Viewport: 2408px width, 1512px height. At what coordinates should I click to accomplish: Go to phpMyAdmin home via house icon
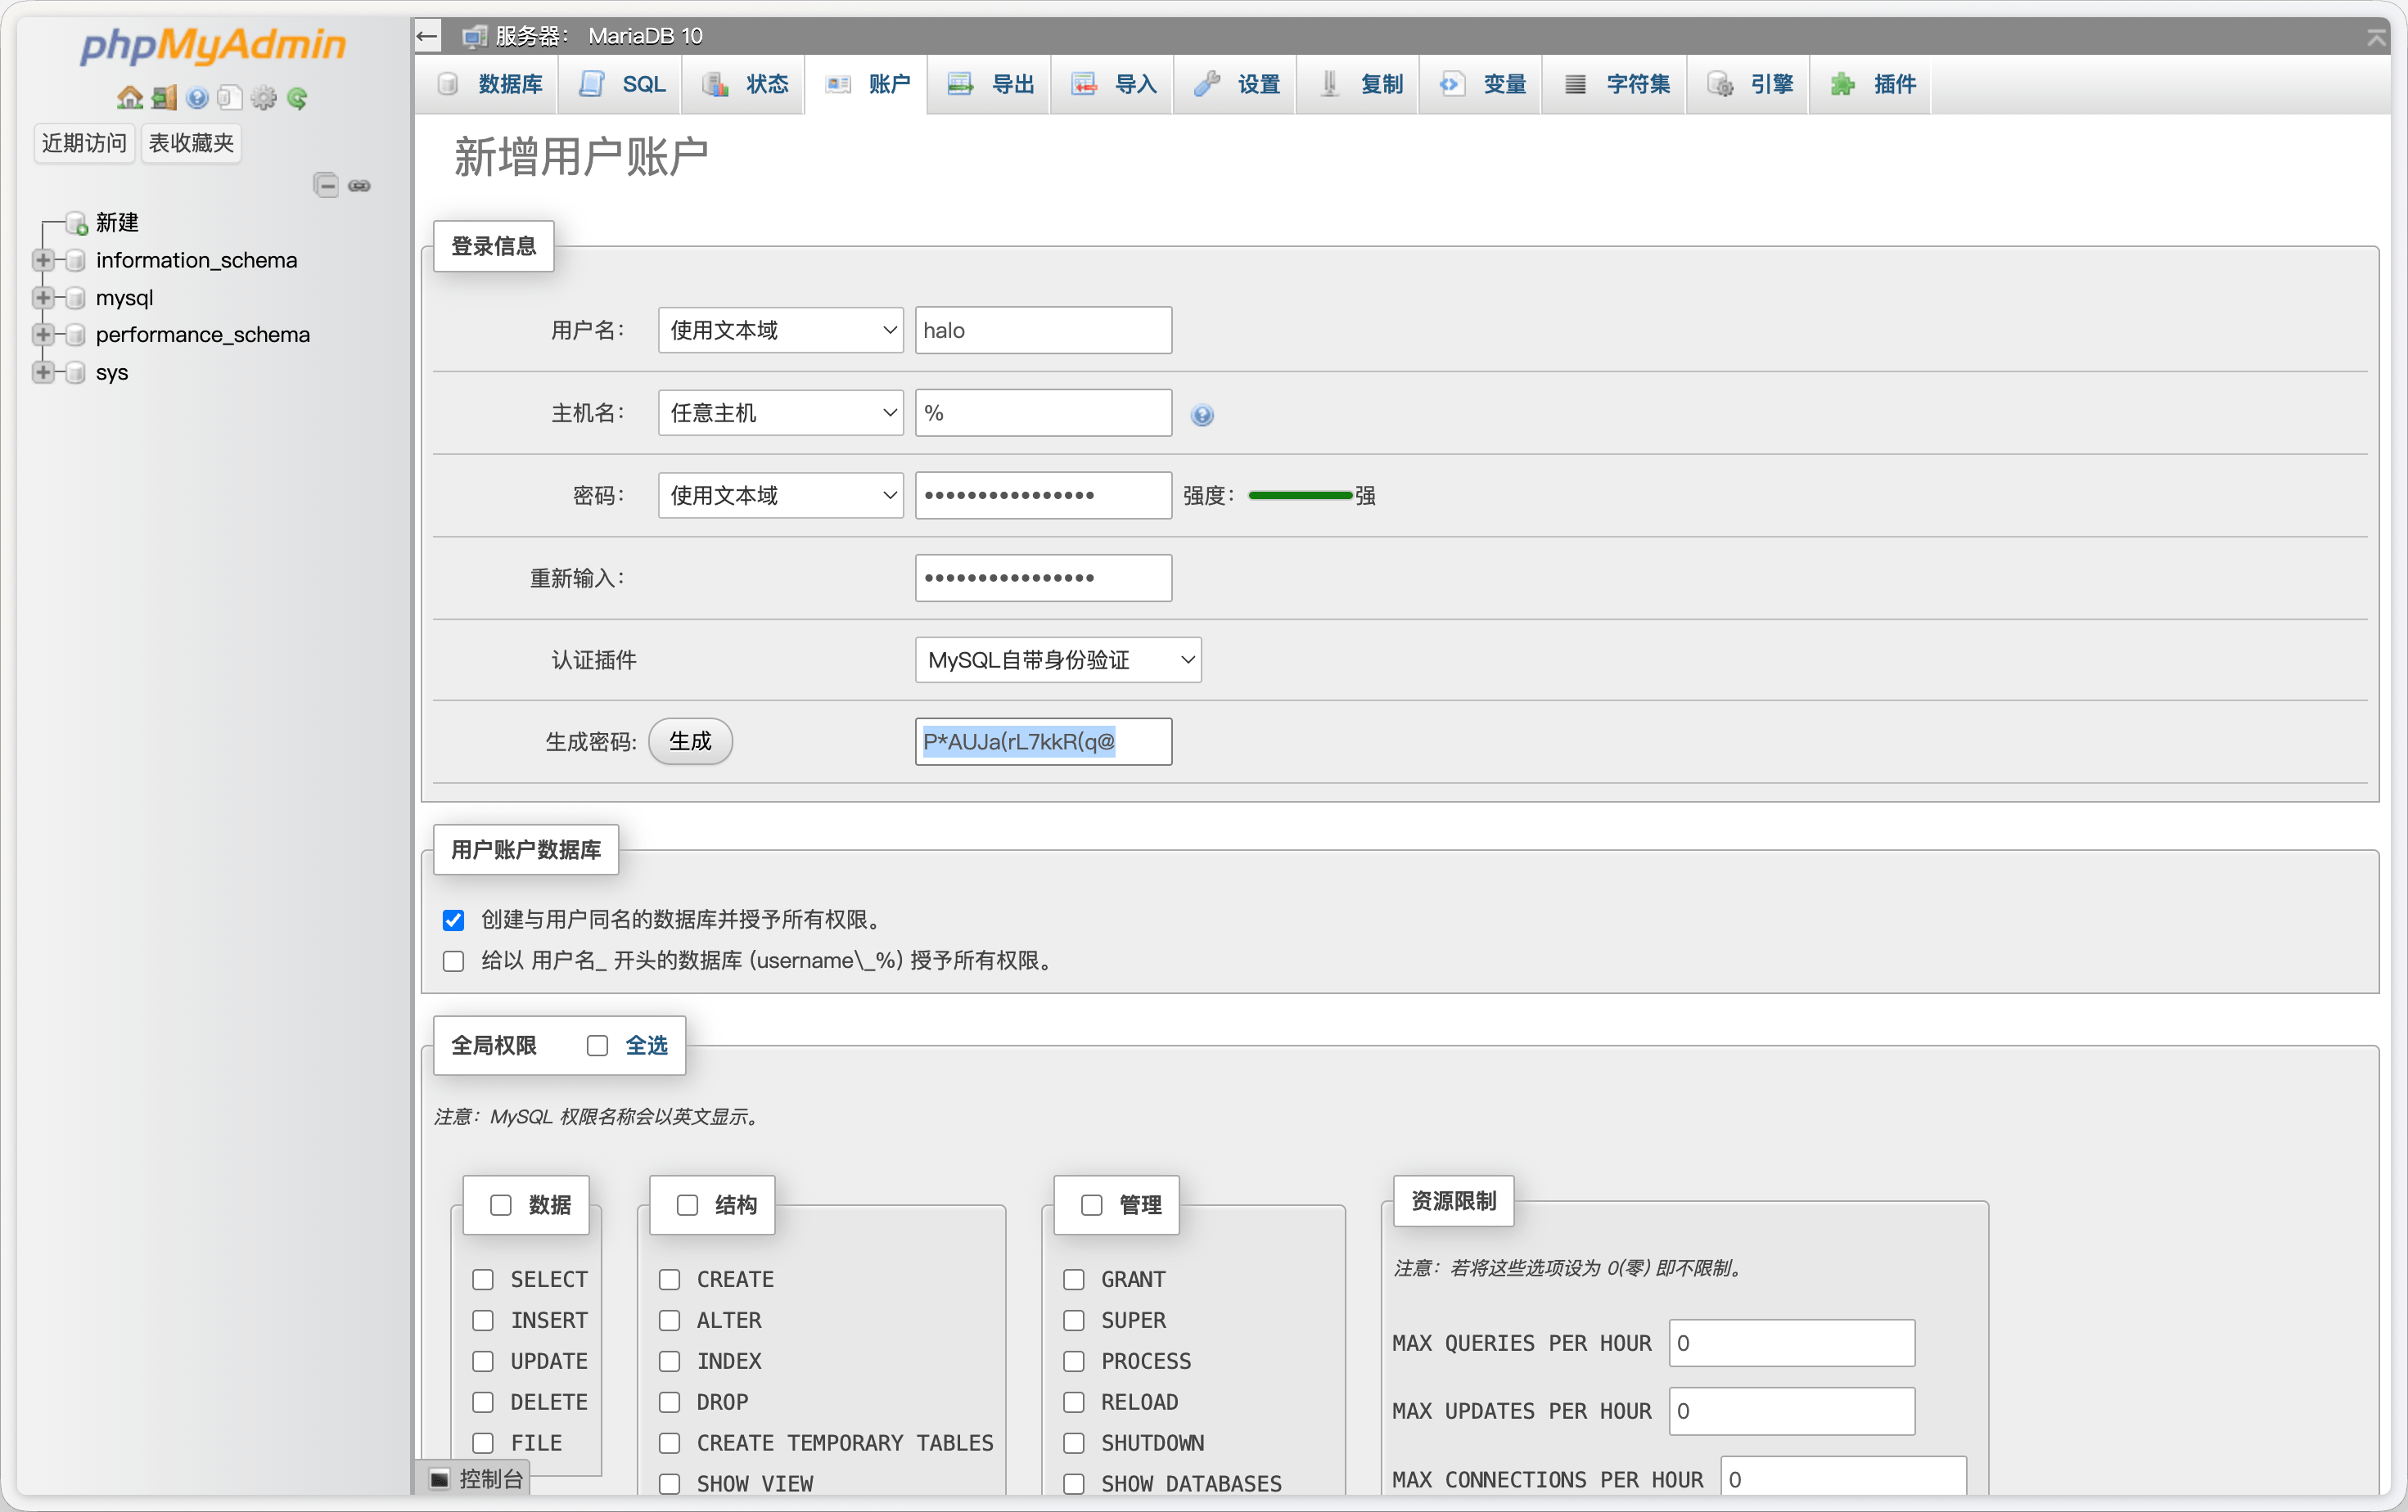coord(130,98)
